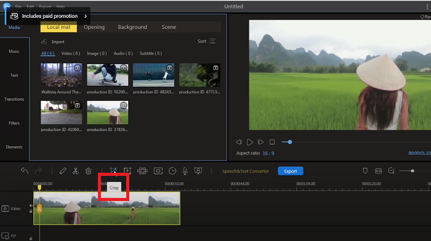Zoom out the timeline with the minus magnifier
Viewport: 431px width, 241px height.
(391, 171)
